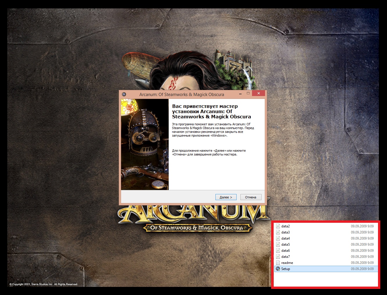Click the «Далее >» button in the installer
387x295 pixels.
pos(226,197)
